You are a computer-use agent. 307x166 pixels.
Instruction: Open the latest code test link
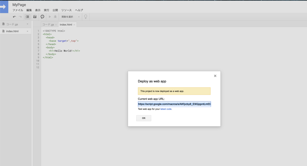(166, 109)
